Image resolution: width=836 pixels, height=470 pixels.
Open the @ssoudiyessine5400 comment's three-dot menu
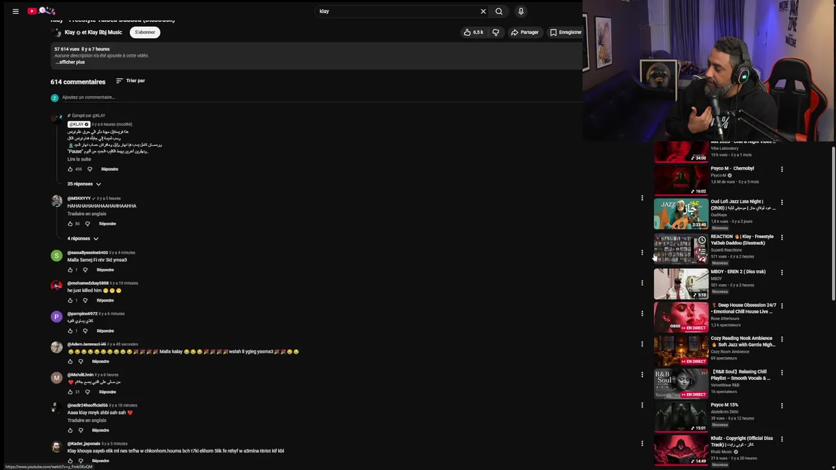642,253
